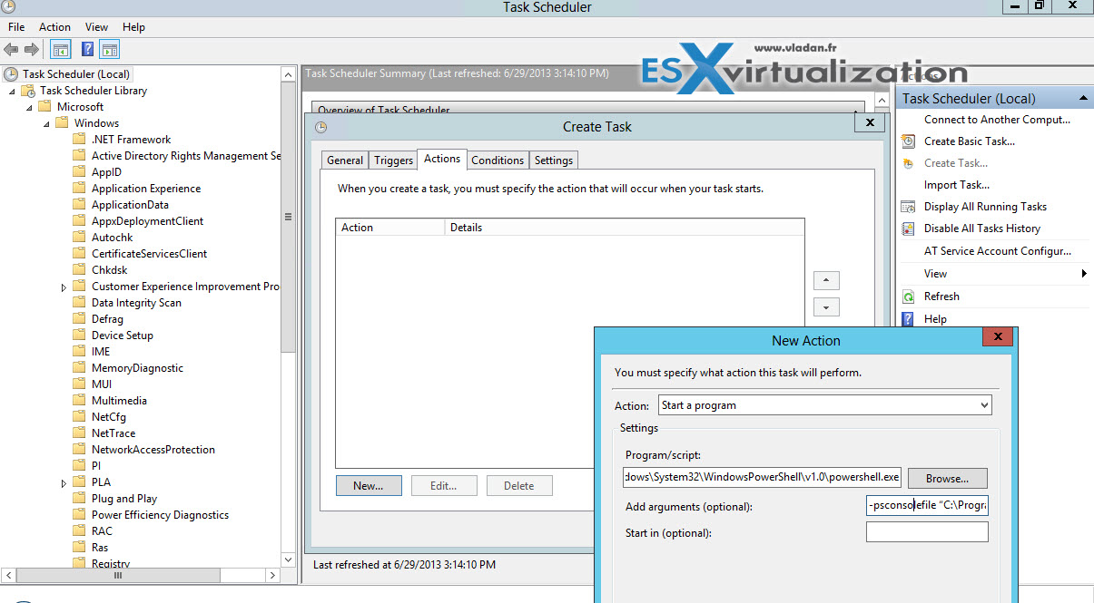Click the Task Scheduler Library folder-clock icon
This screenshot has height=603, width=1094.
[28, 91]
